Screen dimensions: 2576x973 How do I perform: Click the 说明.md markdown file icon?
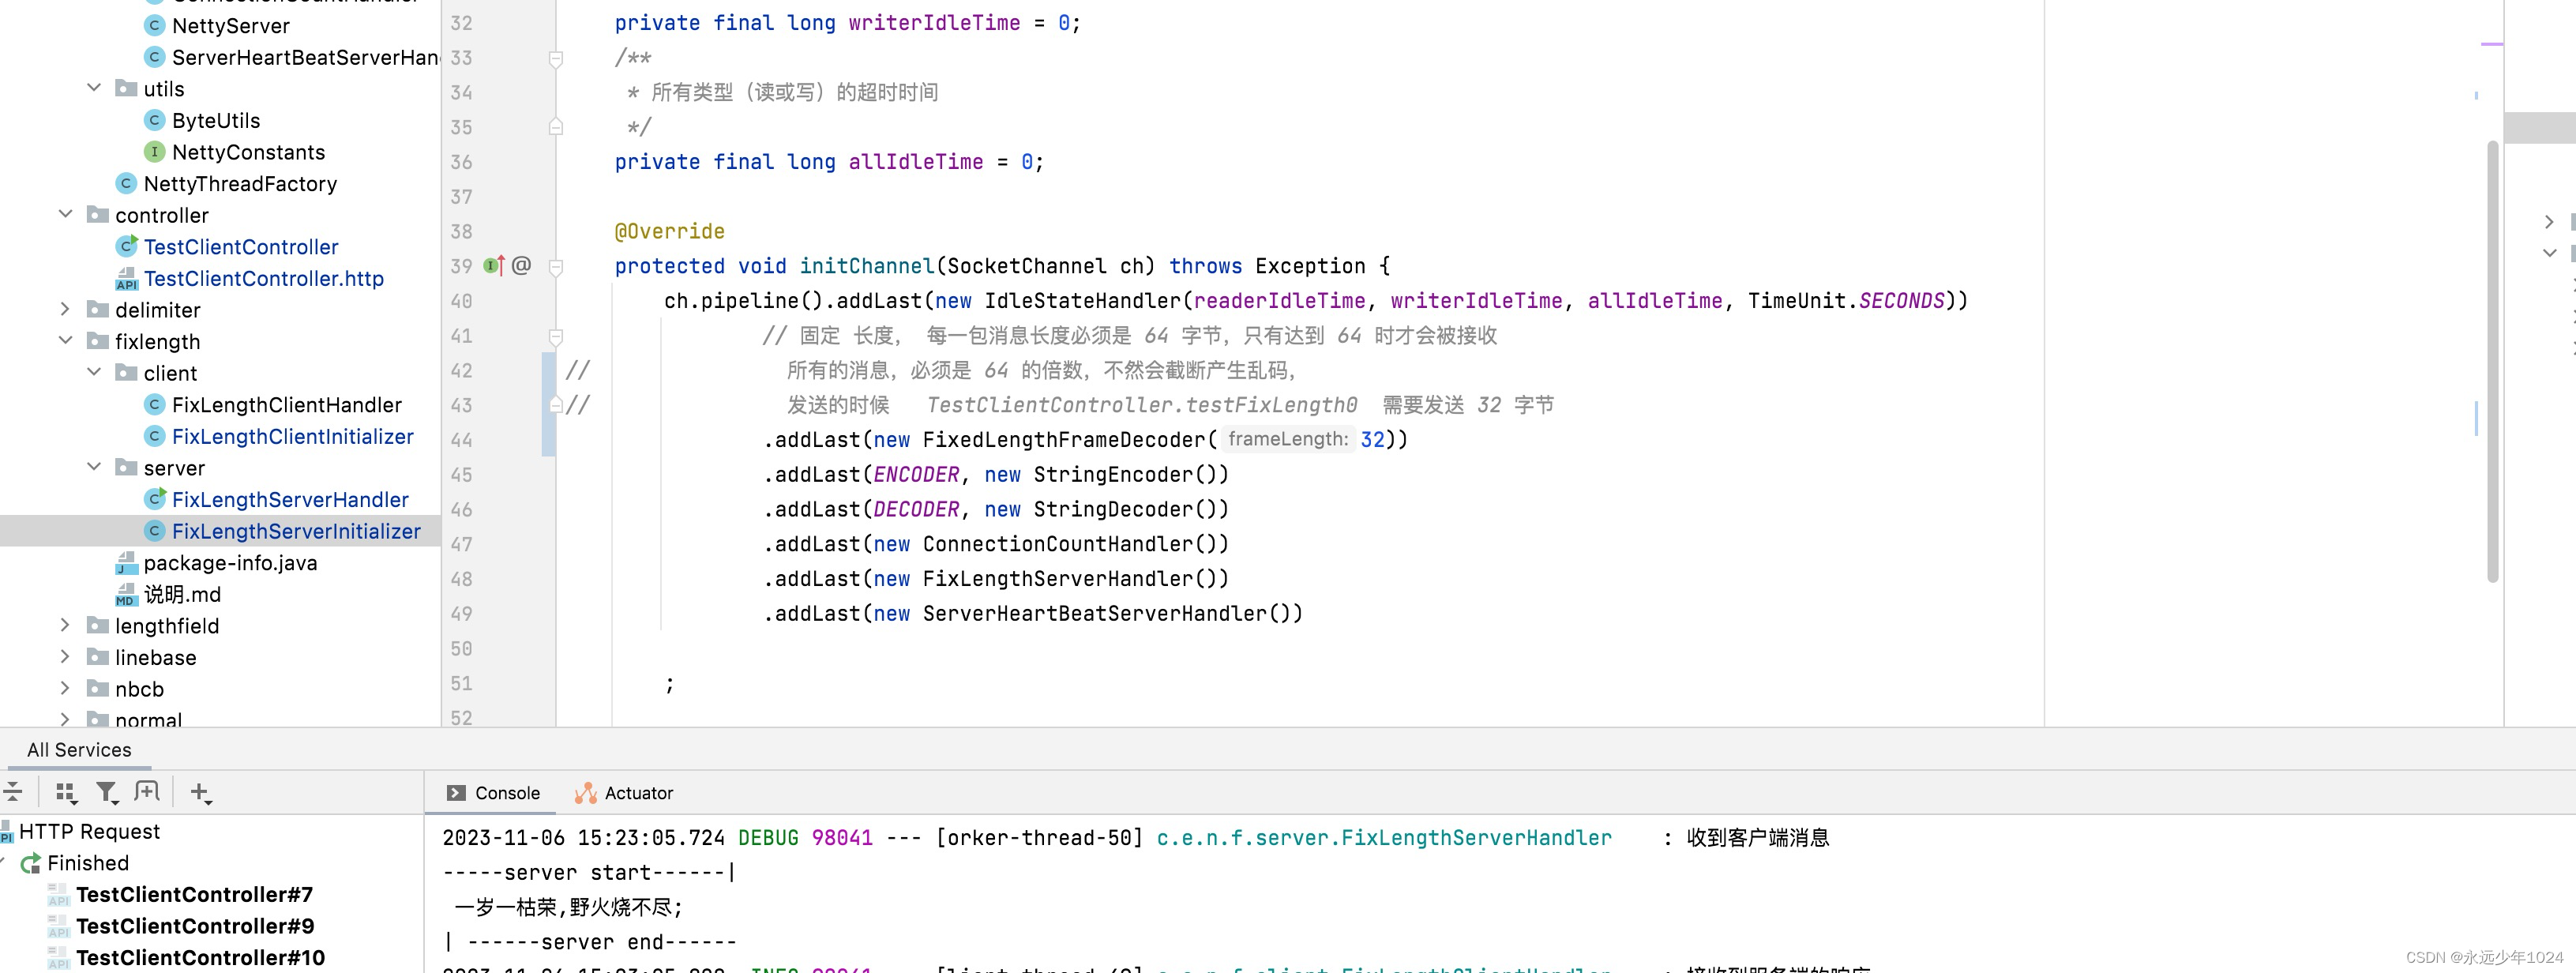pos(126,595)
